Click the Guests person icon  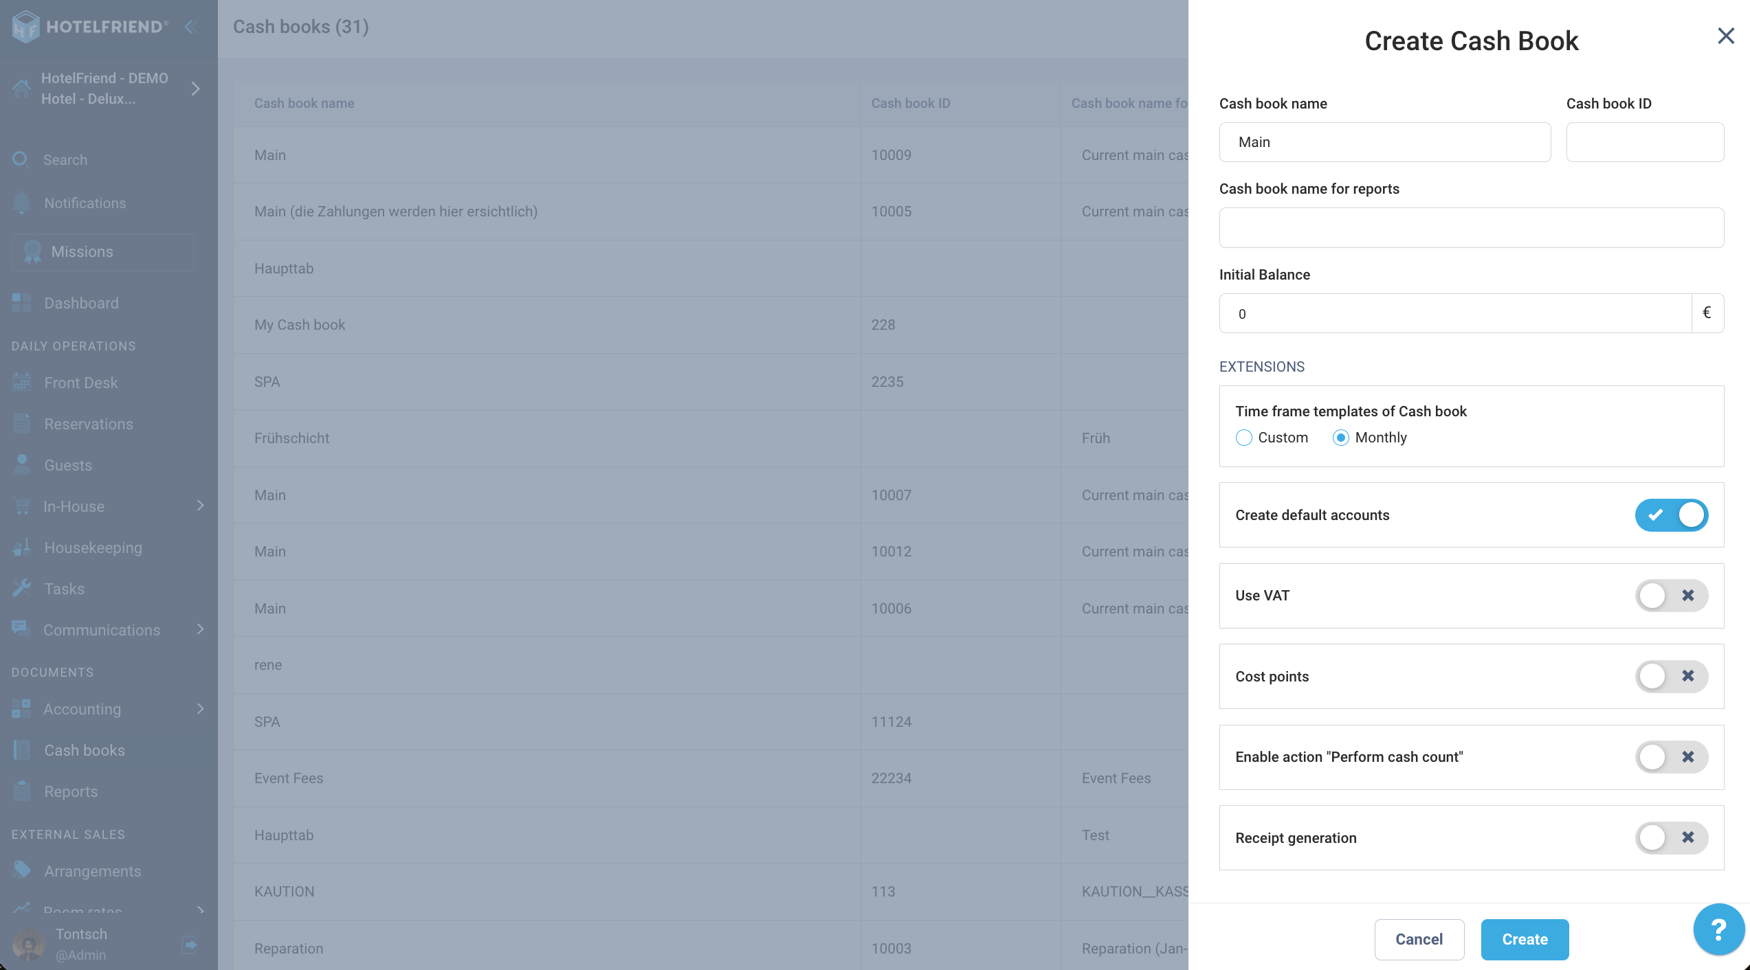pyautogui.click(x=22, y=464)
